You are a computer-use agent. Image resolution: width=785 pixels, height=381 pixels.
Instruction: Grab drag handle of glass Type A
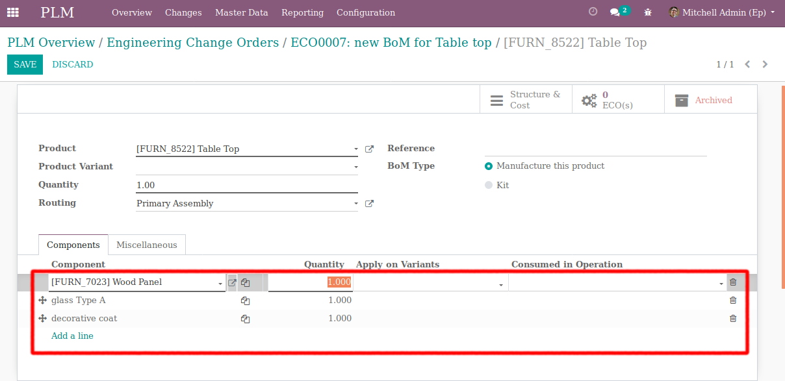pyautogui.click(x=42, y=301)
